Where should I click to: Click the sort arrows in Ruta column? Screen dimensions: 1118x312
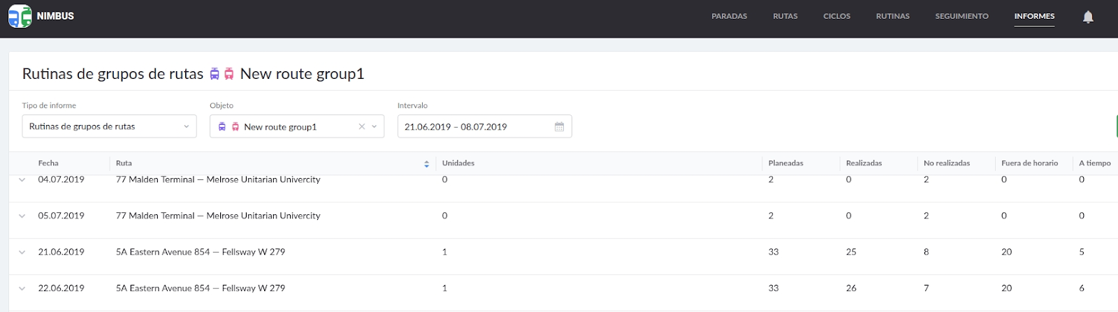[426, 164]
